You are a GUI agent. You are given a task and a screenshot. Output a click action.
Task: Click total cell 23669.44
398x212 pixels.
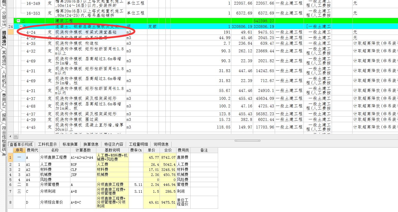tap(264, 51)
